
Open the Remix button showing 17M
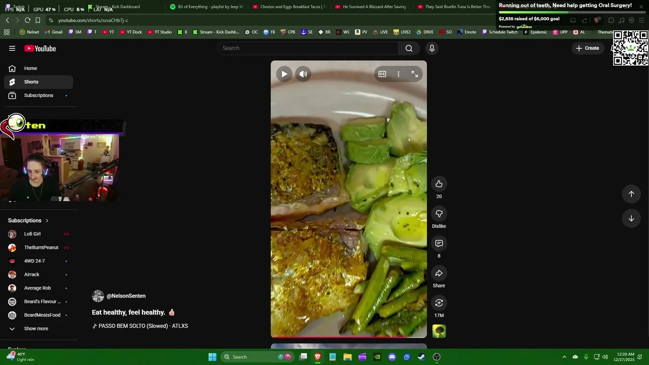tap(439, 303)
